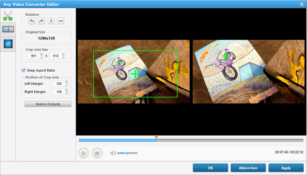The height and width of the screenshot is (175, 307).
Task: Decrease crop area width stepper
Action: click(x=41, y=57)
